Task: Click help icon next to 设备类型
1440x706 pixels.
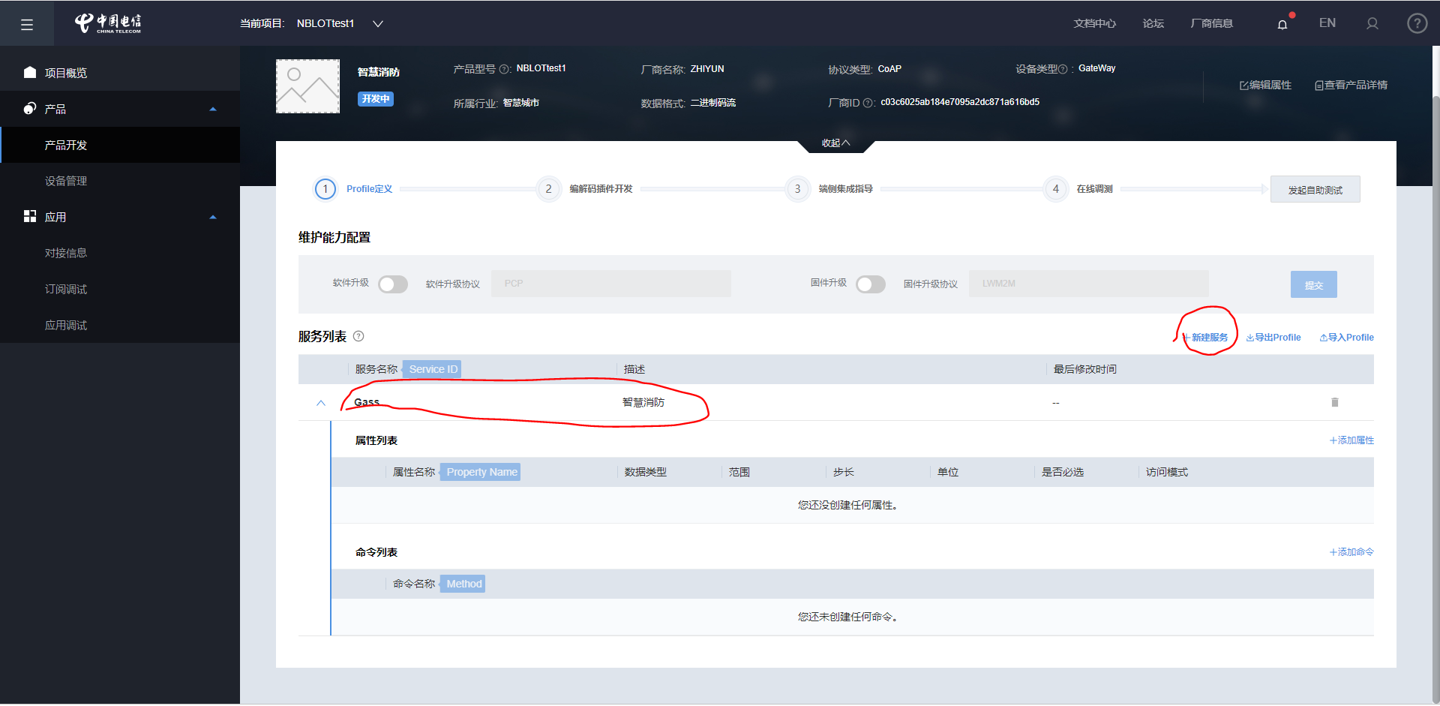Action: coord(1063,69)
